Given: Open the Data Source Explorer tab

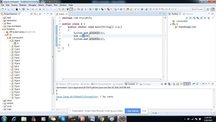Looking at the screenshot, I should coord(101,84).
